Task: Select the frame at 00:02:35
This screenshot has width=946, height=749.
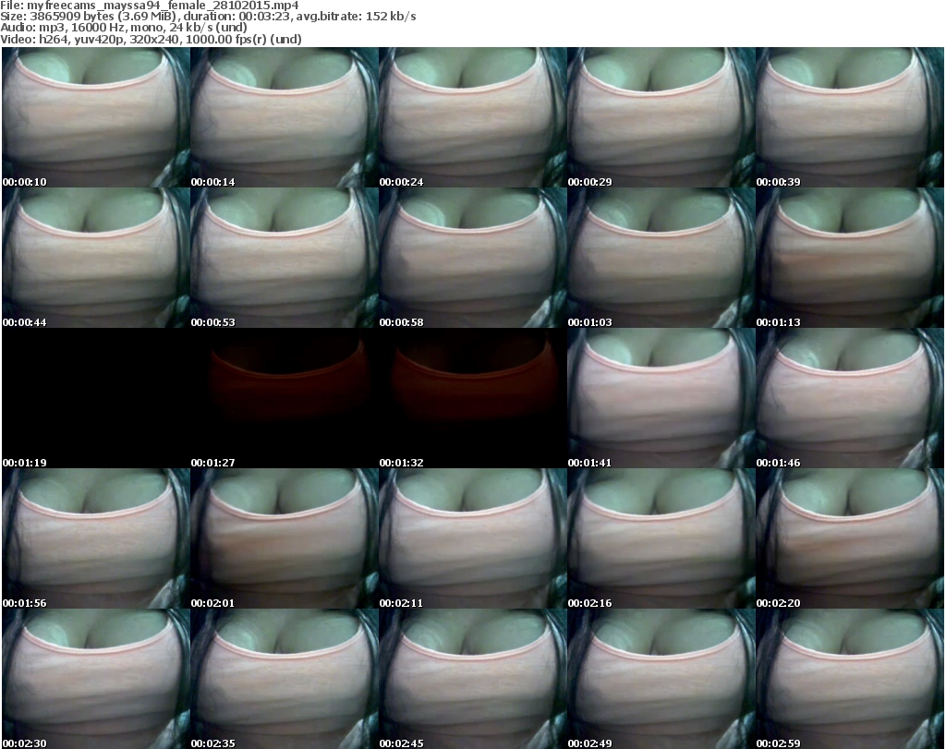Action: coord(285,679)
